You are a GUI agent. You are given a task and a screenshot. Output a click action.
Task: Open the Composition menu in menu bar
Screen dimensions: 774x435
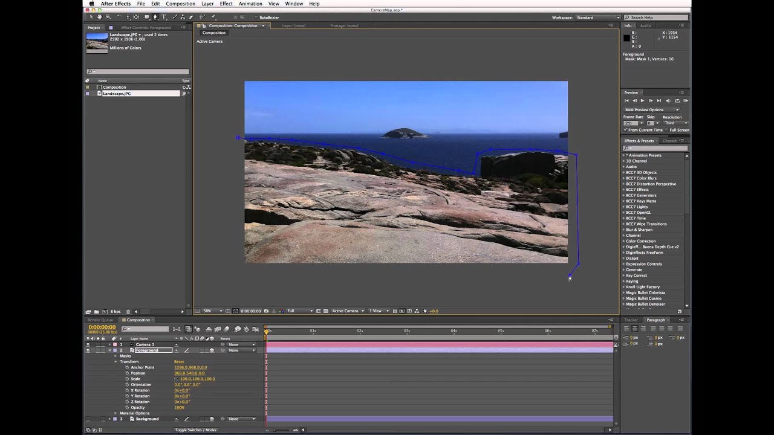[x=180, y=4]
